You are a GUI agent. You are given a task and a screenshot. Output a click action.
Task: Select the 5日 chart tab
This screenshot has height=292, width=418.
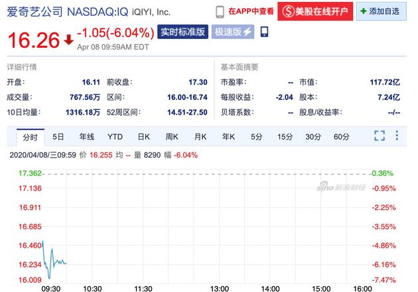coord(58,137)
